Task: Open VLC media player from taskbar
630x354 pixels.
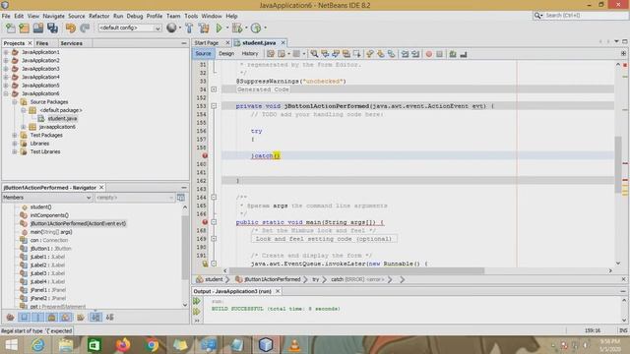Action: click(x=294, y=345)
